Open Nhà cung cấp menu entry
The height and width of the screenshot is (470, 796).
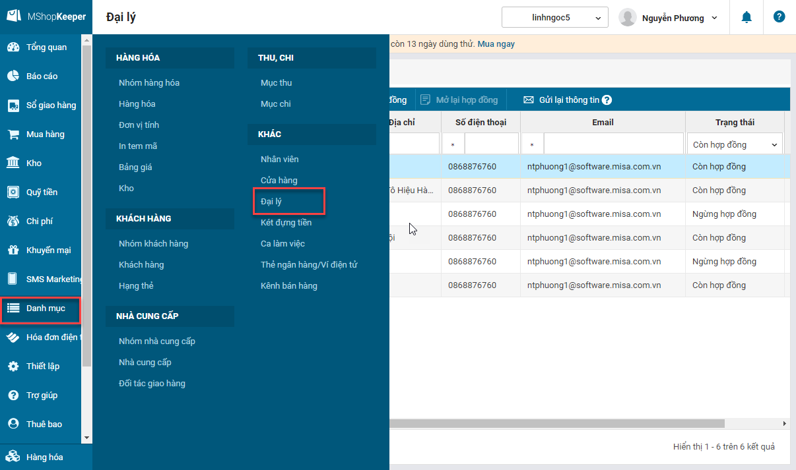[x=145, y=363]
